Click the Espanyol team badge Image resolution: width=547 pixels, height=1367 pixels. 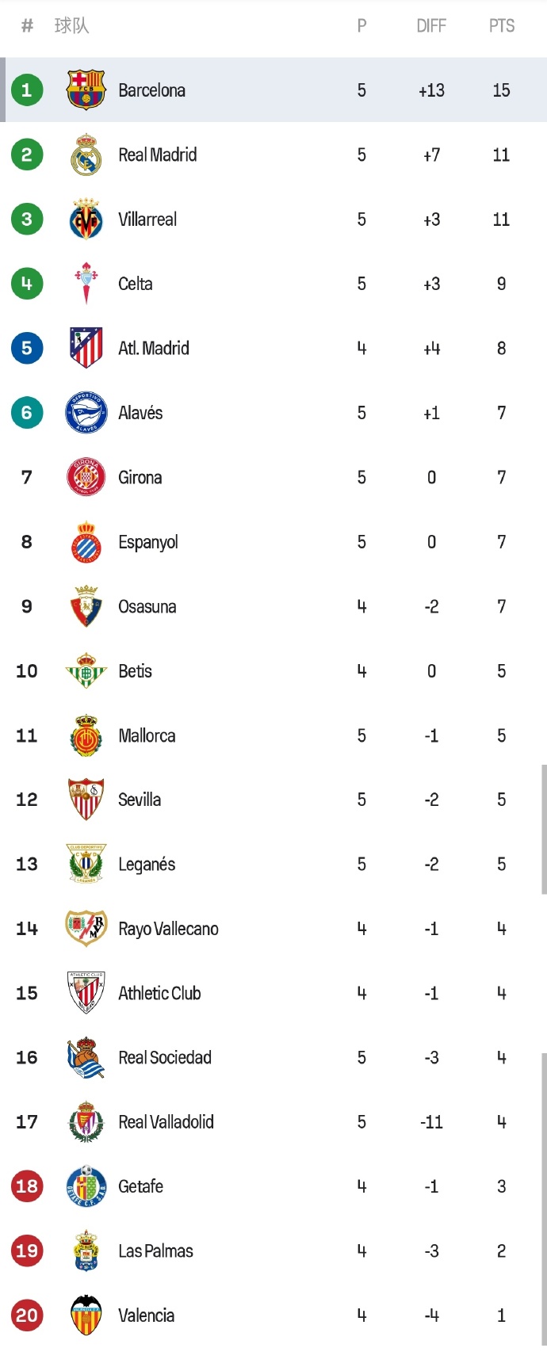point(86,542)
